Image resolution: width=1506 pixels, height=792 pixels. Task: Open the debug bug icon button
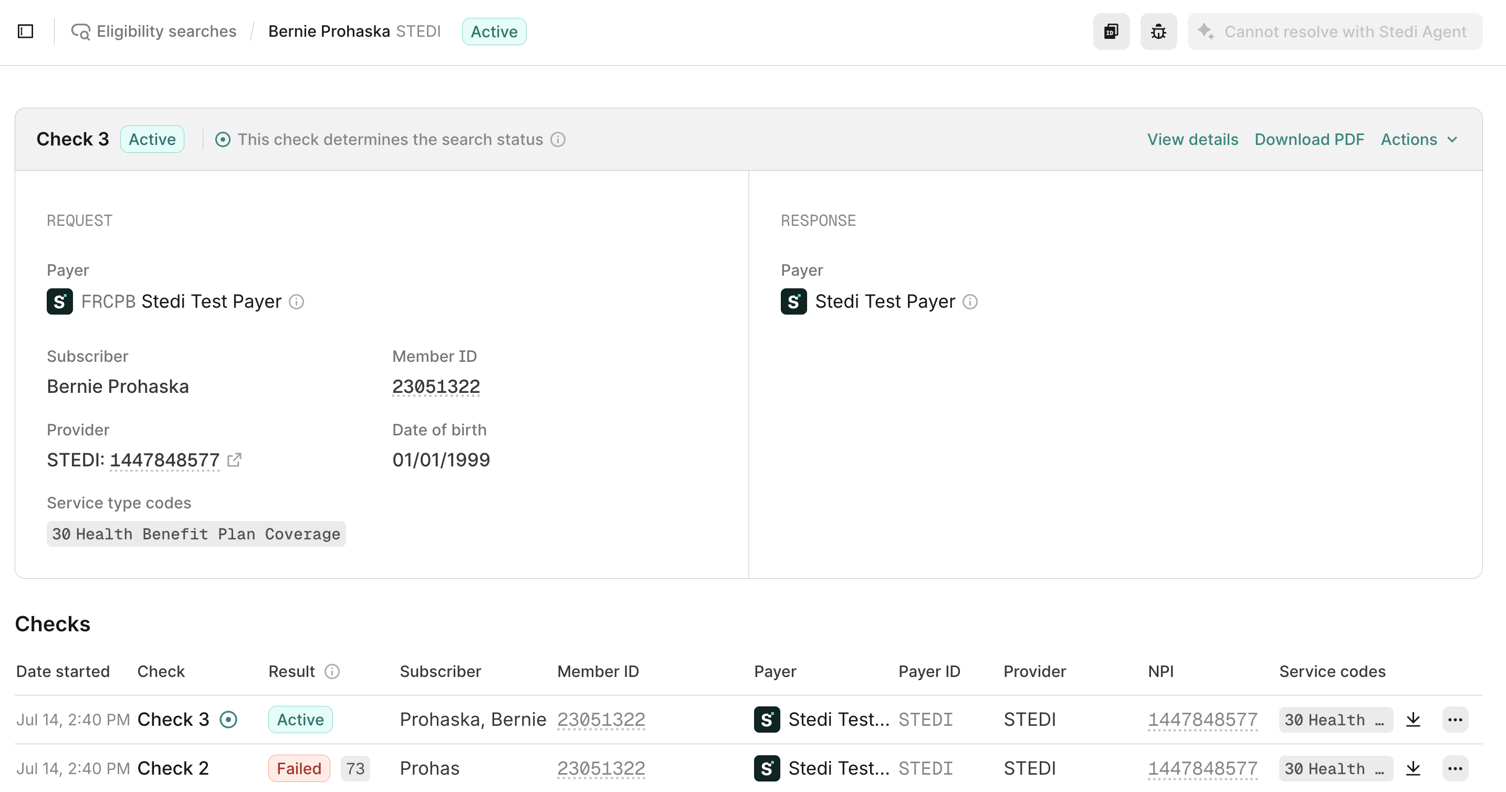(1158, 31)
